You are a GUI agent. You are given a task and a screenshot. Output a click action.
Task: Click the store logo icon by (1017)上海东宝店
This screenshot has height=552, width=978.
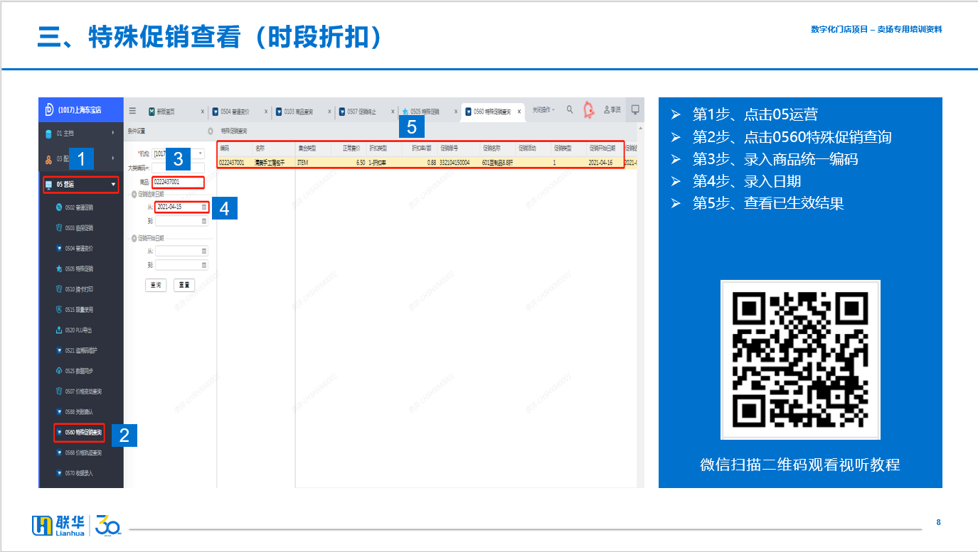pyautogui.click(x=49, y=109)
